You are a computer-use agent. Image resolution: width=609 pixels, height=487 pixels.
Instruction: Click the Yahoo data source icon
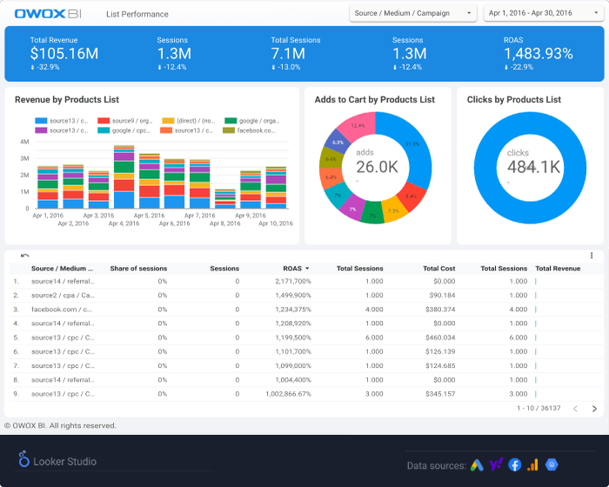496,464
